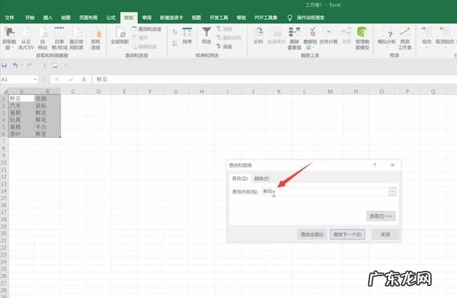Open the 公式 (Formulas) ribbon tab
The image size is (457, 298).
pos(110,17)
